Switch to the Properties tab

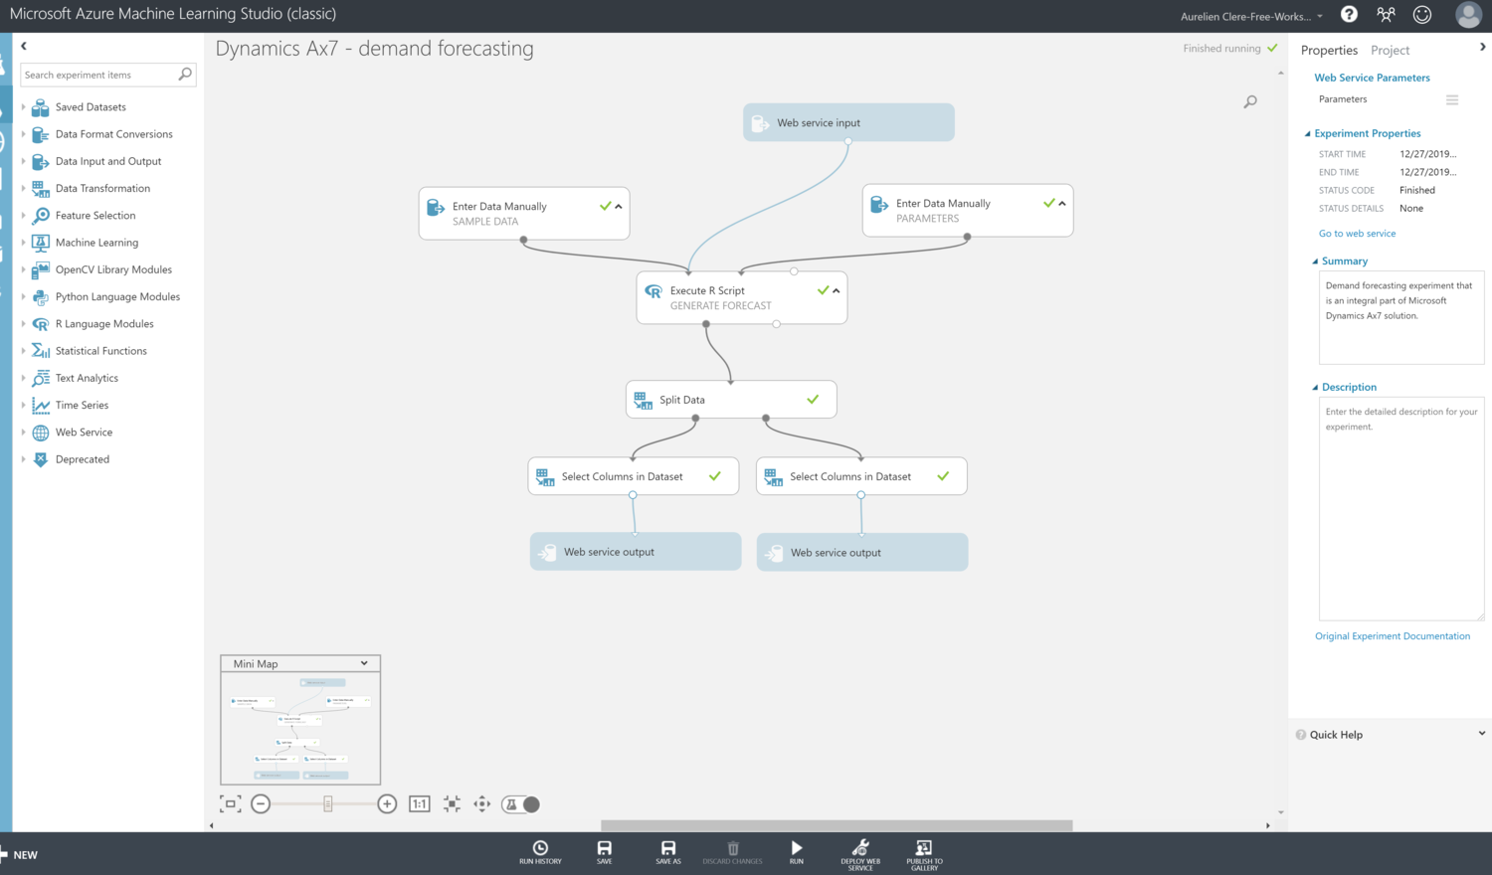click(1329, 50)
